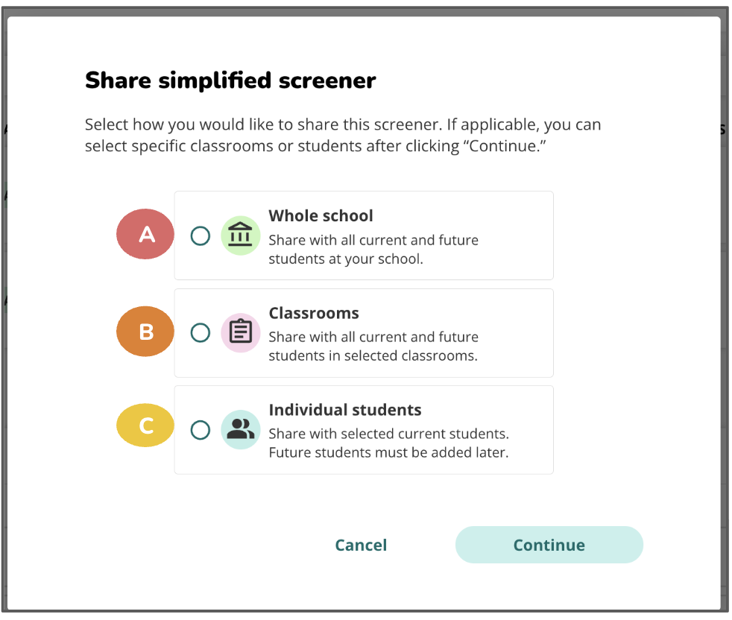Click the red A marker badge
The image size is (732, 620).
tap(146, 235)
